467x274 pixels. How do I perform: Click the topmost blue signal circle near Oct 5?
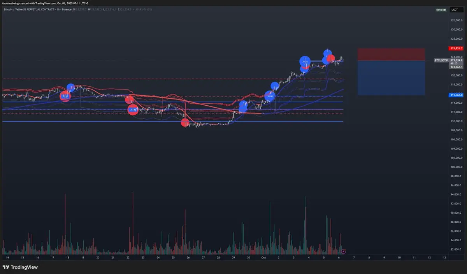[x=328, y=54]
